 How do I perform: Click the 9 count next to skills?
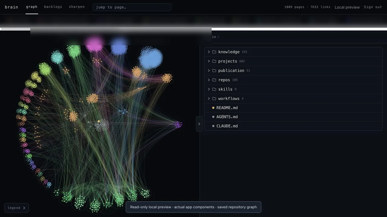(x=236, y=89)
